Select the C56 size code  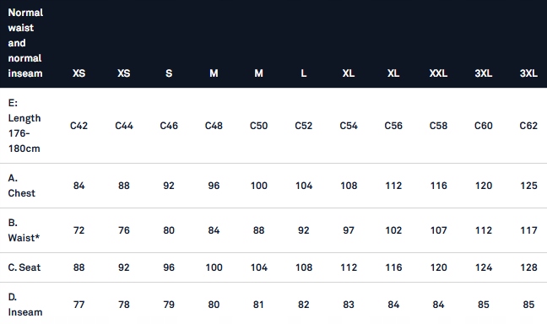(x=393, y=126)
